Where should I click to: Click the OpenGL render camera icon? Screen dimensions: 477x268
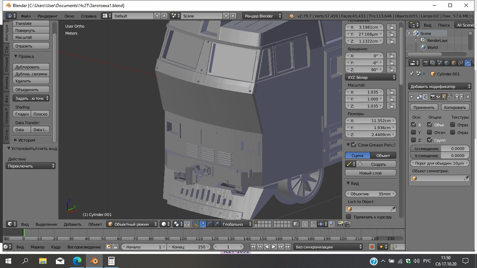click(x=340, y=224)
